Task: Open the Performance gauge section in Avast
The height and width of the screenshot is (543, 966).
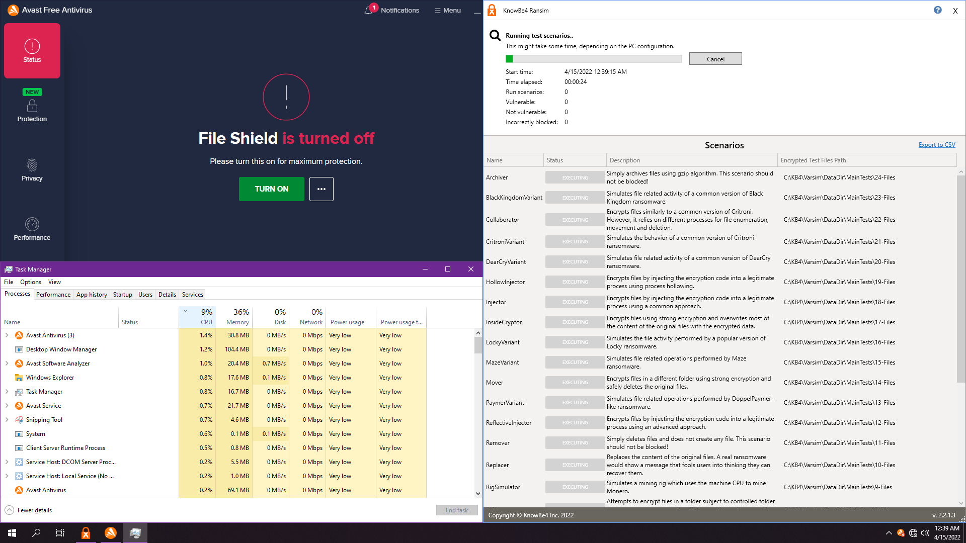Action: [x=32, y=229]
